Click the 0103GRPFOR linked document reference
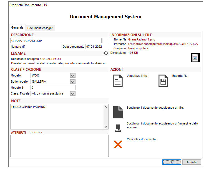 coord(52,59)
